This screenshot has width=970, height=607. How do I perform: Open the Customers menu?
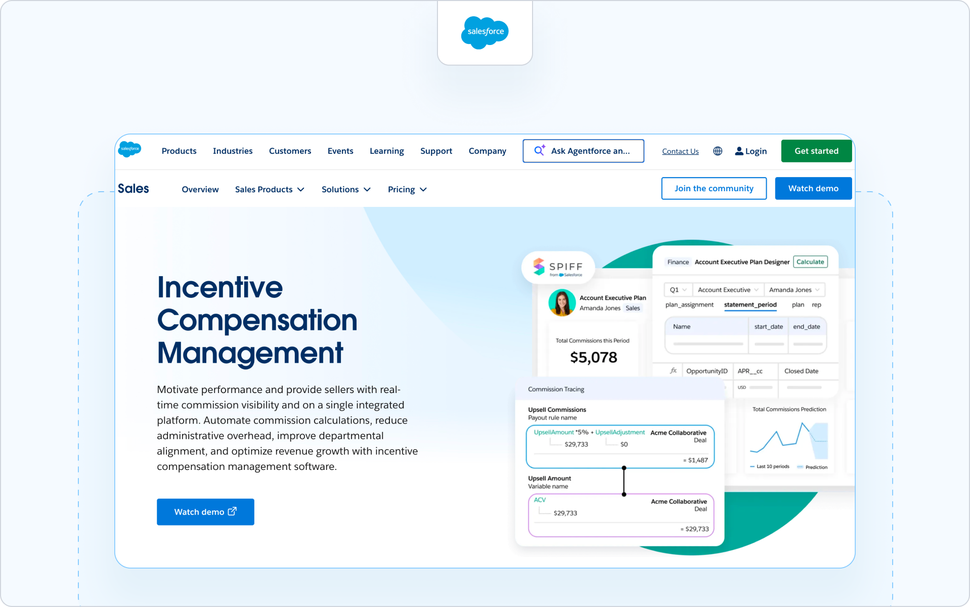(x=290, y=151)
